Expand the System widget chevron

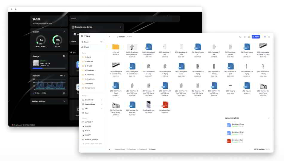pyautogui.click(x=65, y=32)
